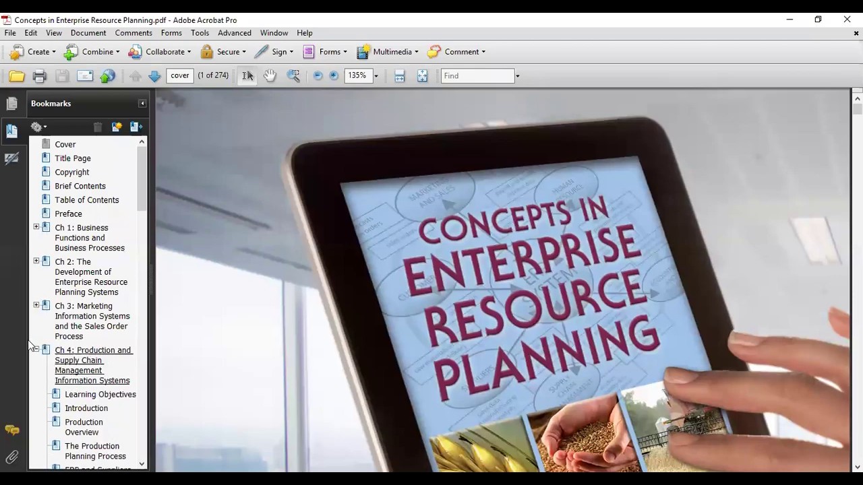This screenshot has height=485, width=863.
Task: Open the File menu
Action: pyautogui.click(x=10, y=33)
